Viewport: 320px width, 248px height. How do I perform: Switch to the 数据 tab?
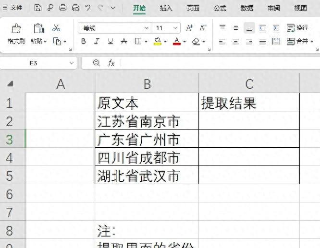247,8
